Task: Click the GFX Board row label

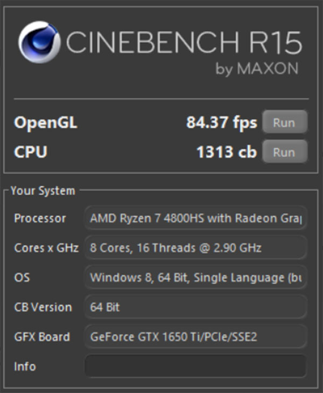Action: pyautogui.click(x=42, y=337)
